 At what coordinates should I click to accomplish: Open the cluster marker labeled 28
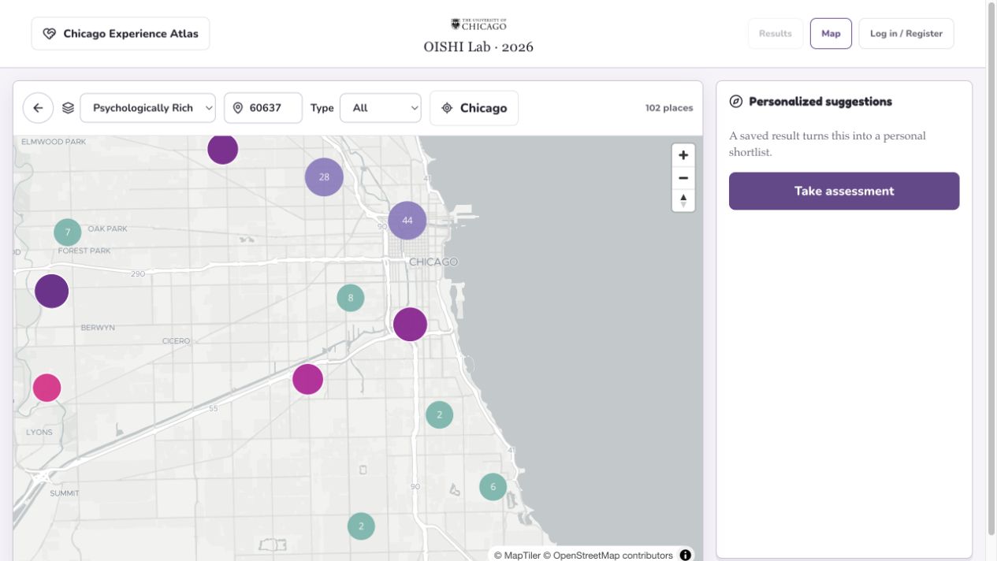point(324,177)
